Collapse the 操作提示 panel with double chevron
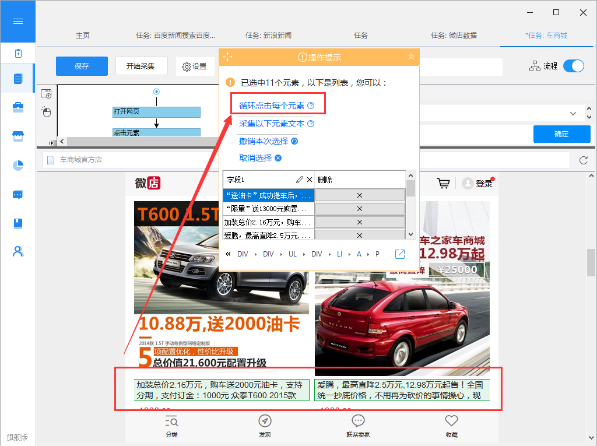 coord(411,57)
